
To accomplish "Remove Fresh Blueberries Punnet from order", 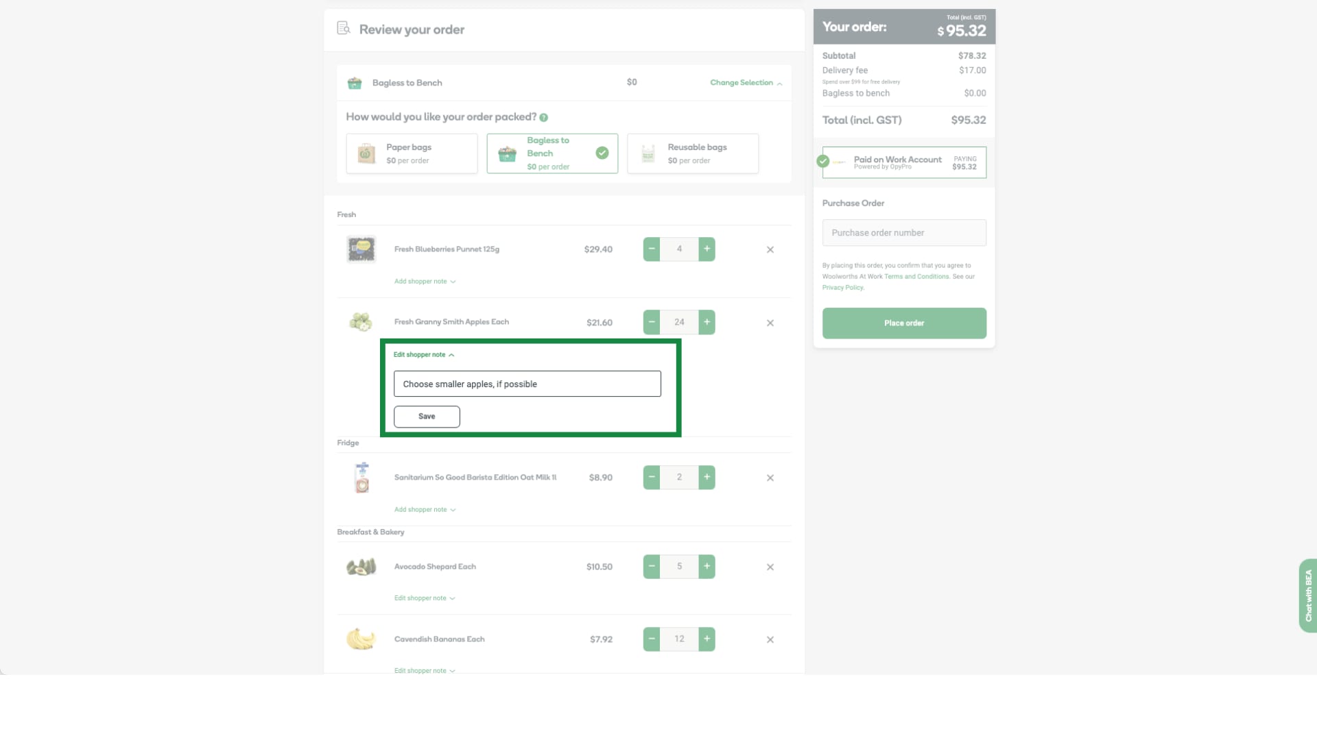I will point(770,250).
